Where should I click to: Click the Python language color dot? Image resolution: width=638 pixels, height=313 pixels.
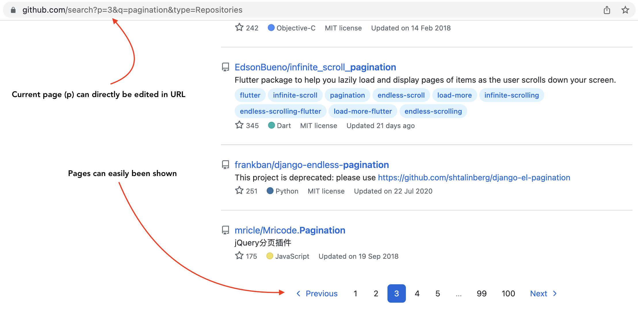point(270,190)
